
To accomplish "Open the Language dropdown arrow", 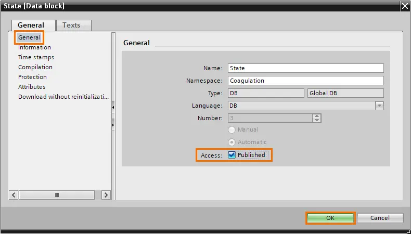I will click(379, 106).
